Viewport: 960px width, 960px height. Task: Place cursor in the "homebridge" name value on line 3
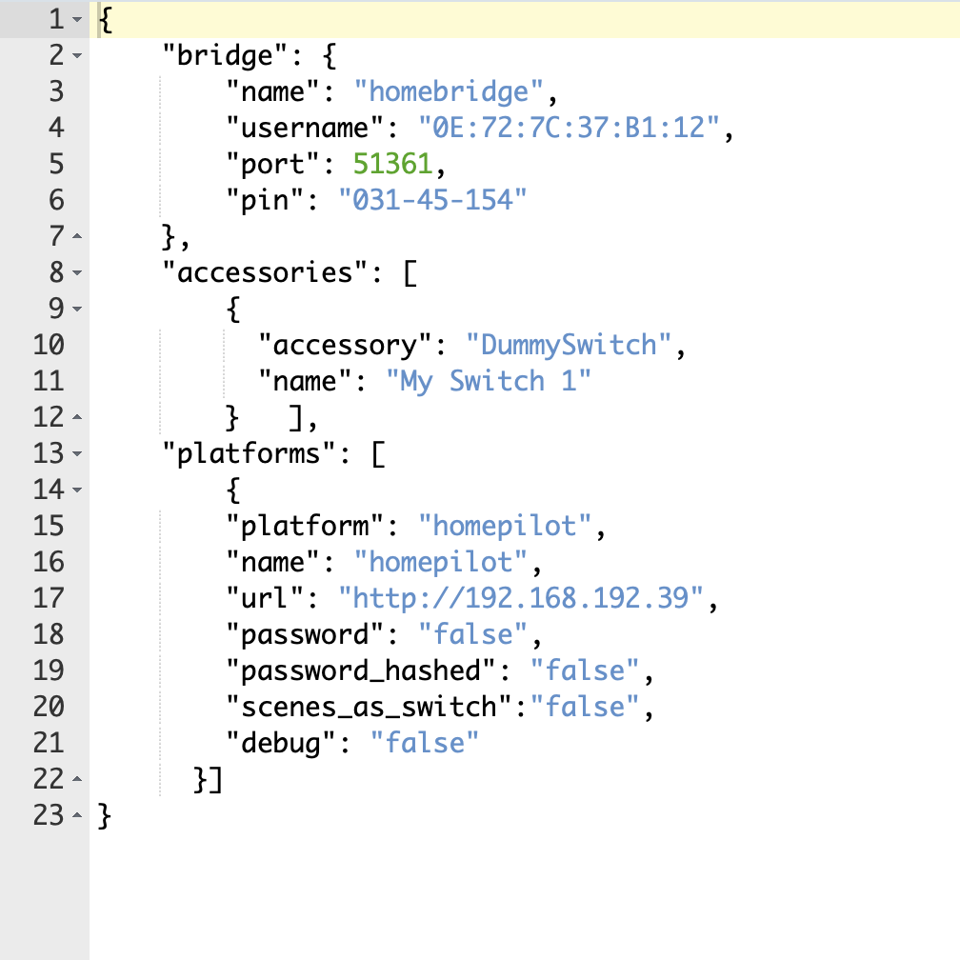tap(454, 91)
